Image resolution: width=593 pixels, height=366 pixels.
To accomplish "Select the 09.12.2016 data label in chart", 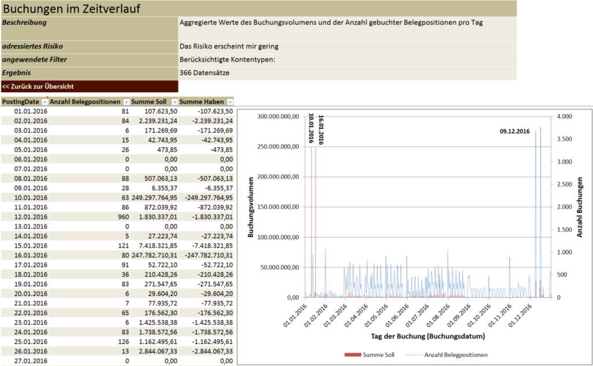I will [515, 131].
